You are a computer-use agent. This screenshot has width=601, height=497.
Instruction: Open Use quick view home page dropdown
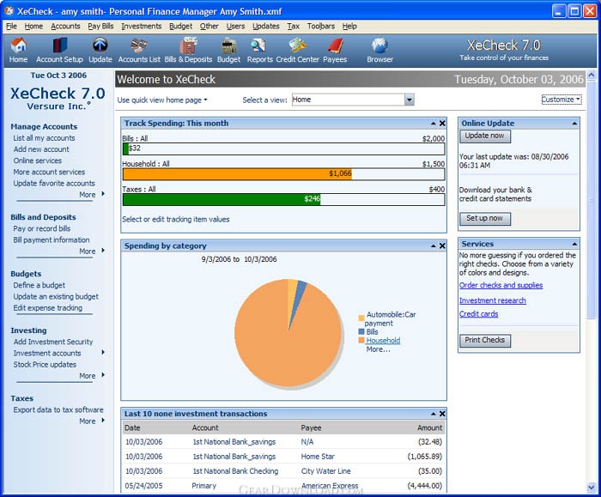coord(162,100)
